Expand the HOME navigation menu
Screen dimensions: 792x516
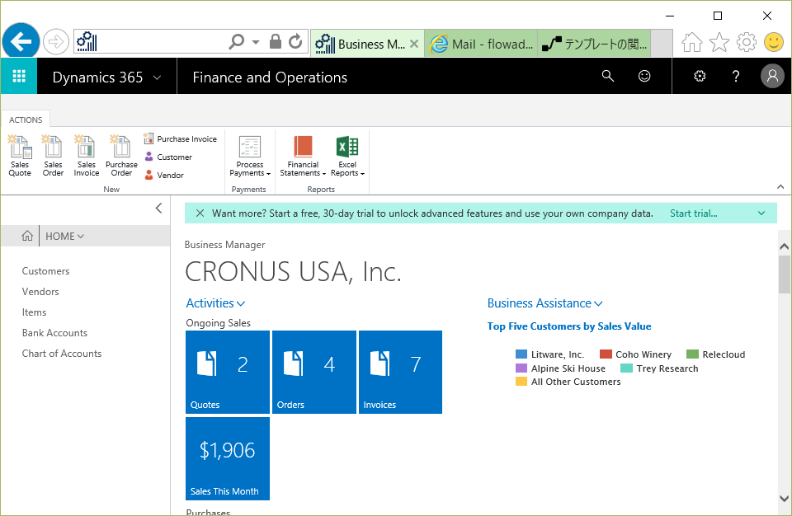click(64, 236)
